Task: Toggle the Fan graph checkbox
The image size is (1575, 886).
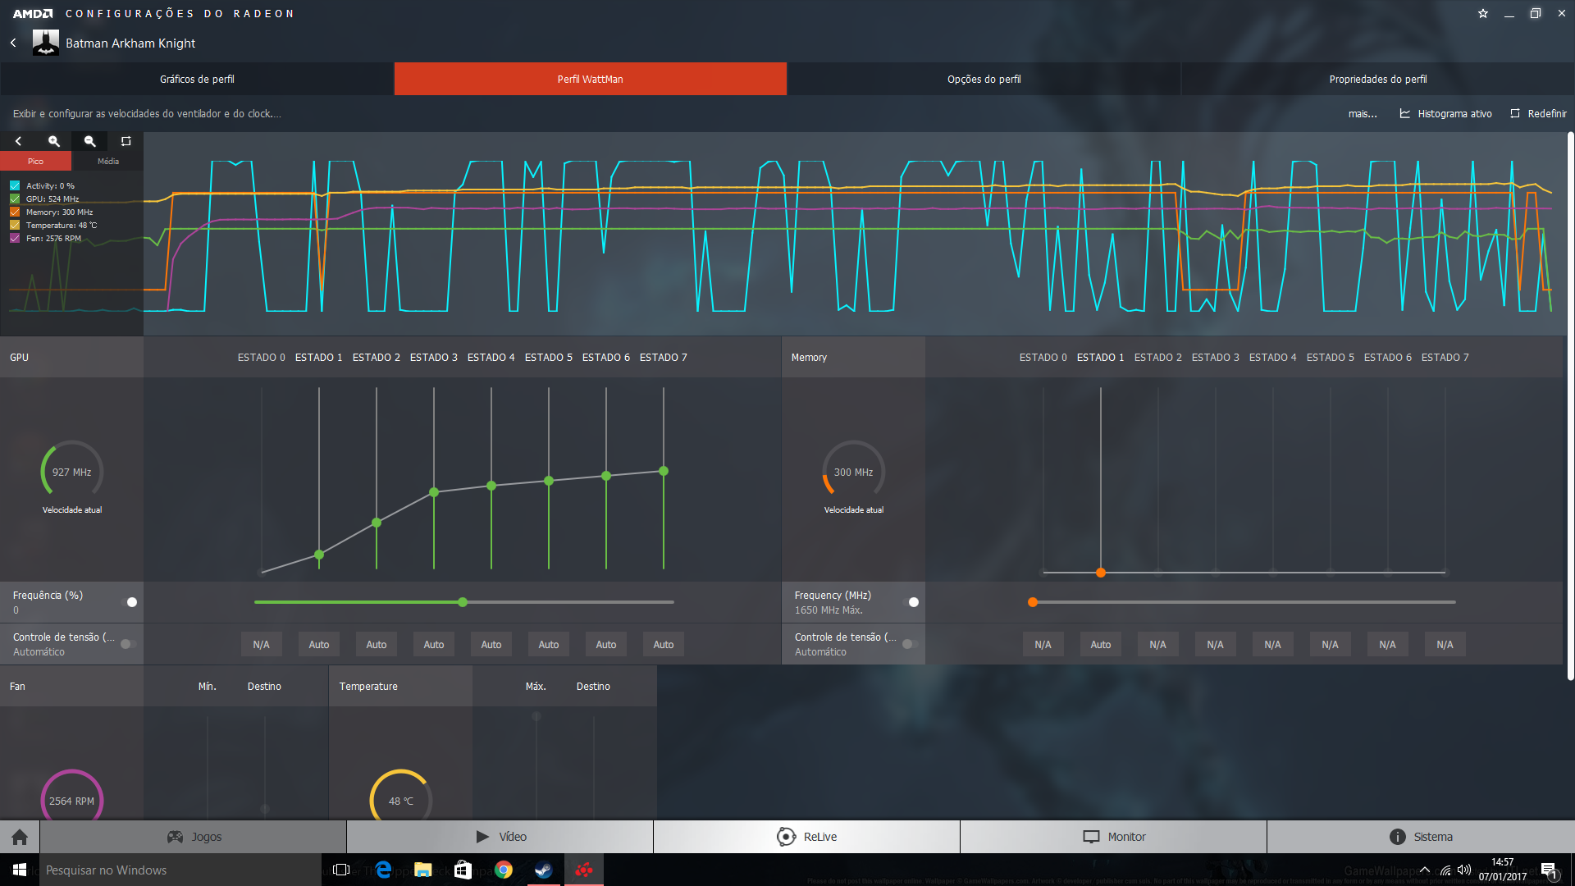Action: [15, 238]
